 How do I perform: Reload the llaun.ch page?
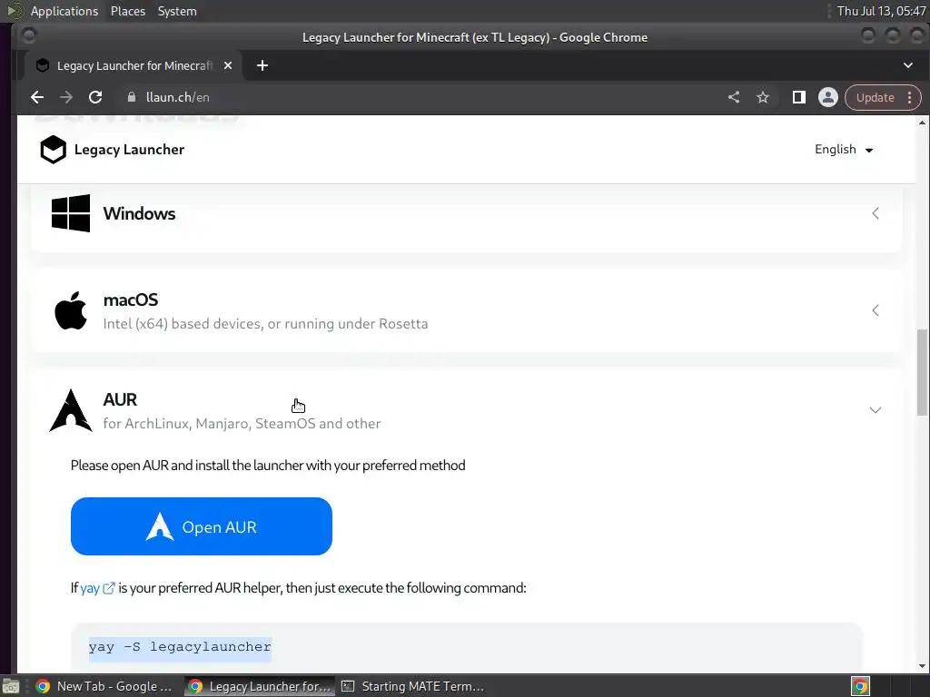click(x=95, y=97)
